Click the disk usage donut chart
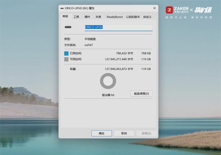221x155 pixels. [x=108, y=81]
